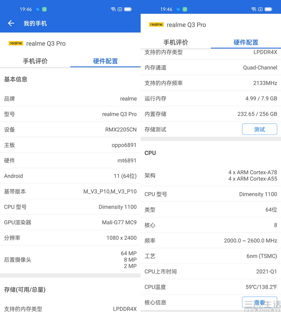Tap the 后置摄像头 camera row

click(x=70, y=260)
